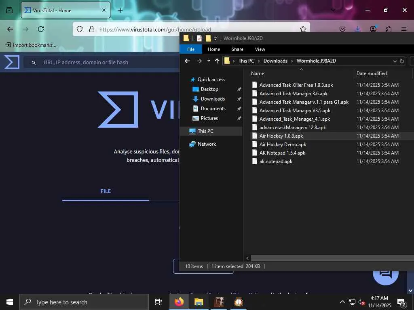Screen dimensions: 414x310
Task: Go back in Firefox browser
Action: pyautogui.click(x=10, y=29)
